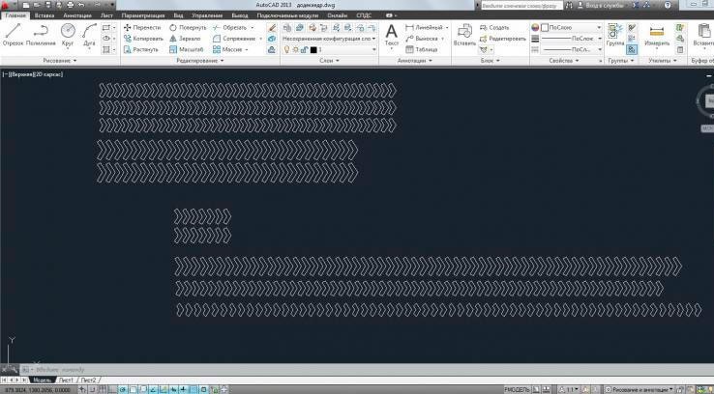Toggle the layer lock icon
Screen dimensions: 714x394
tap(305, 49)
